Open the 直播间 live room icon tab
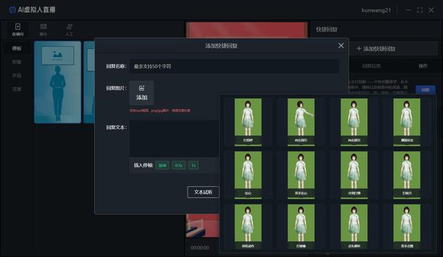The height and width of the screenshot is (257, 443). [x=17, y=29]
